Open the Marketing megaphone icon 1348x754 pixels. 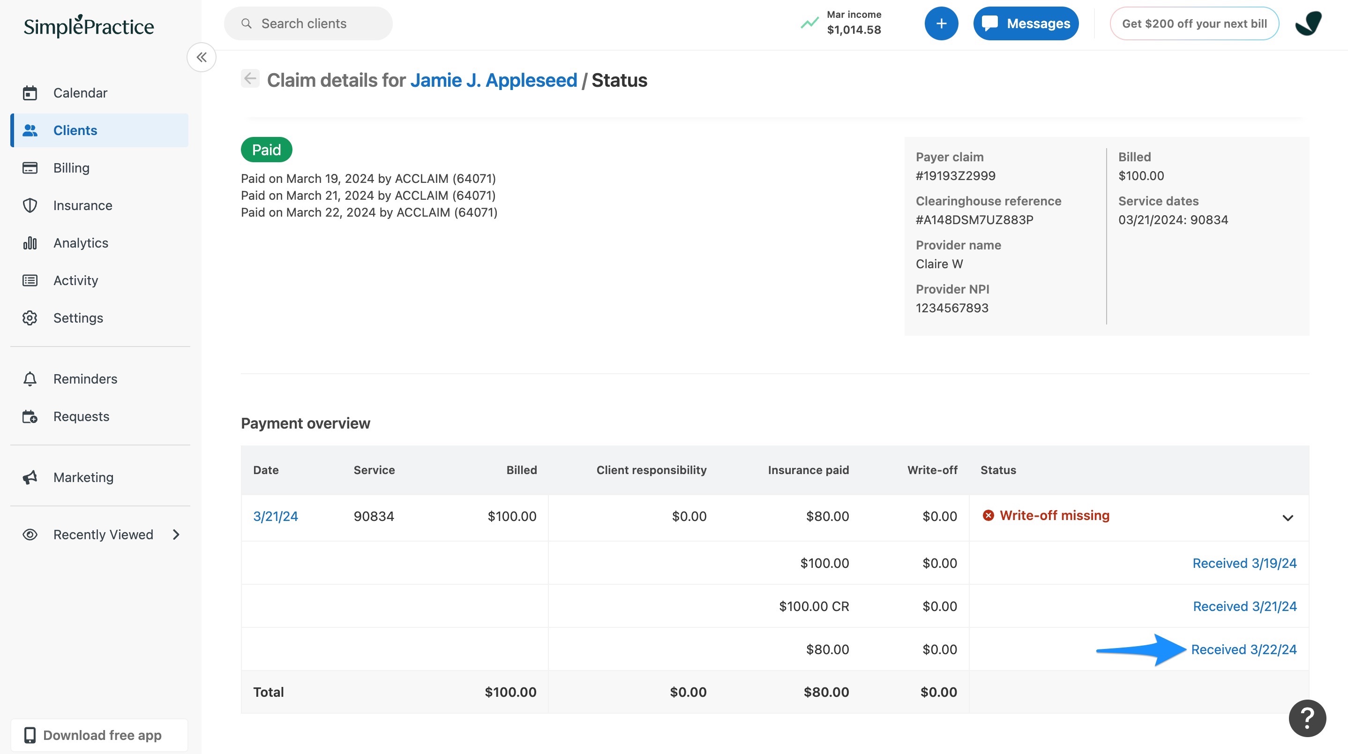(30, 477)
